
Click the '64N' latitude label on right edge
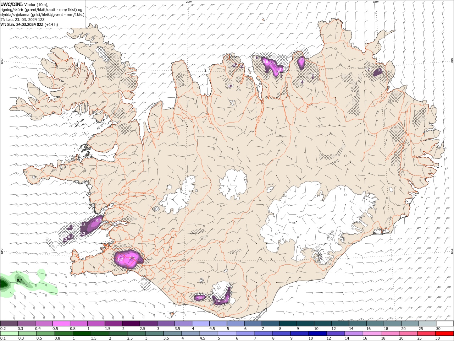(452, 250)
